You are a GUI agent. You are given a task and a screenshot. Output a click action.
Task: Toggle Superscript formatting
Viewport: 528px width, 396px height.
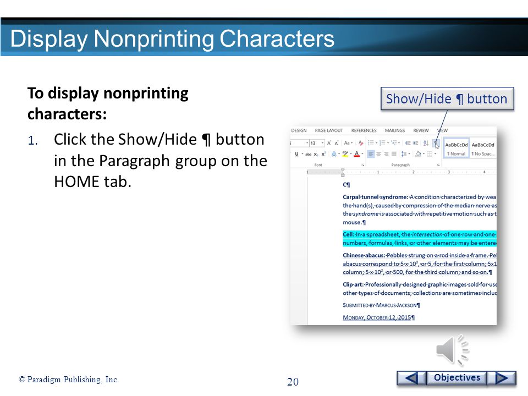coord(323,154)
